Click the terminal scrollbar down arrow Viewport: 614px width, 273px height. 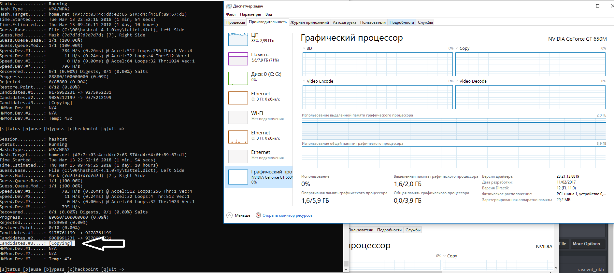tap(346, 269)
